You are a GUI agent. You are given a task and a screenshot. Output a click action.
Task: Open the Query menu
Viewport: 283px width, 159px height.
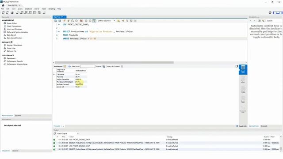[x=20, y=9]
